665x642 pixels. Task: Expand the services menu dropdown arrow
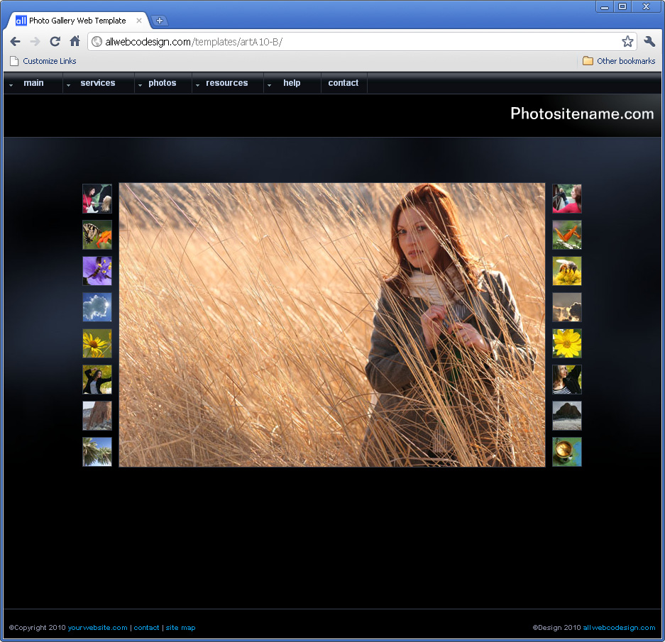tap(69, 85)
